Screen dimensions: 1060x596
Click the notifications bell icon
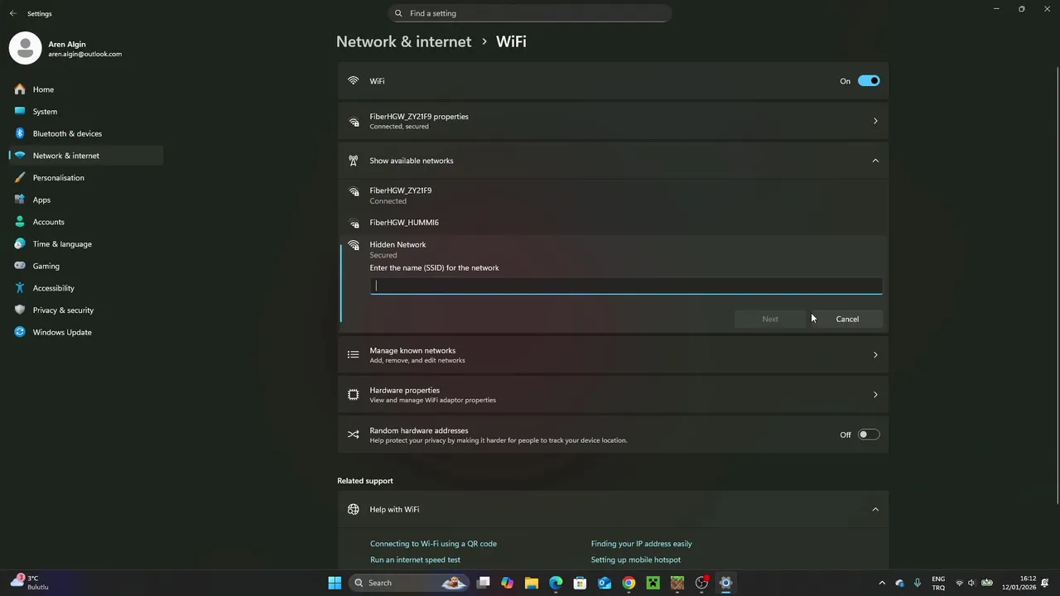(x=1046, y=583)
